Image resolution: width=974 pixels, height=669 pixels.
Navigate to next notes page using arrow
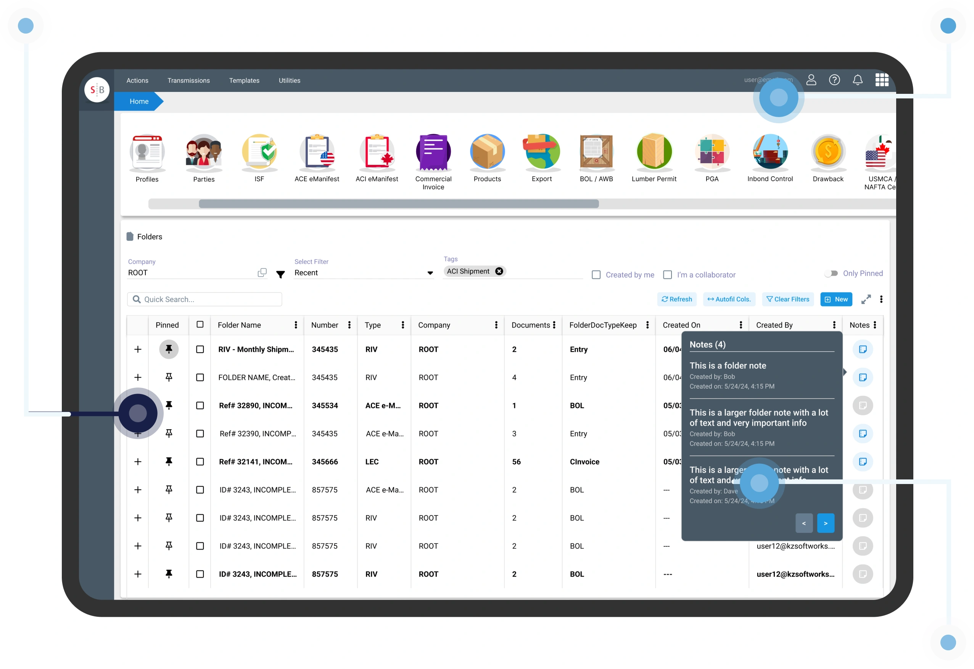pyautogui.click(x=826, y=523)
